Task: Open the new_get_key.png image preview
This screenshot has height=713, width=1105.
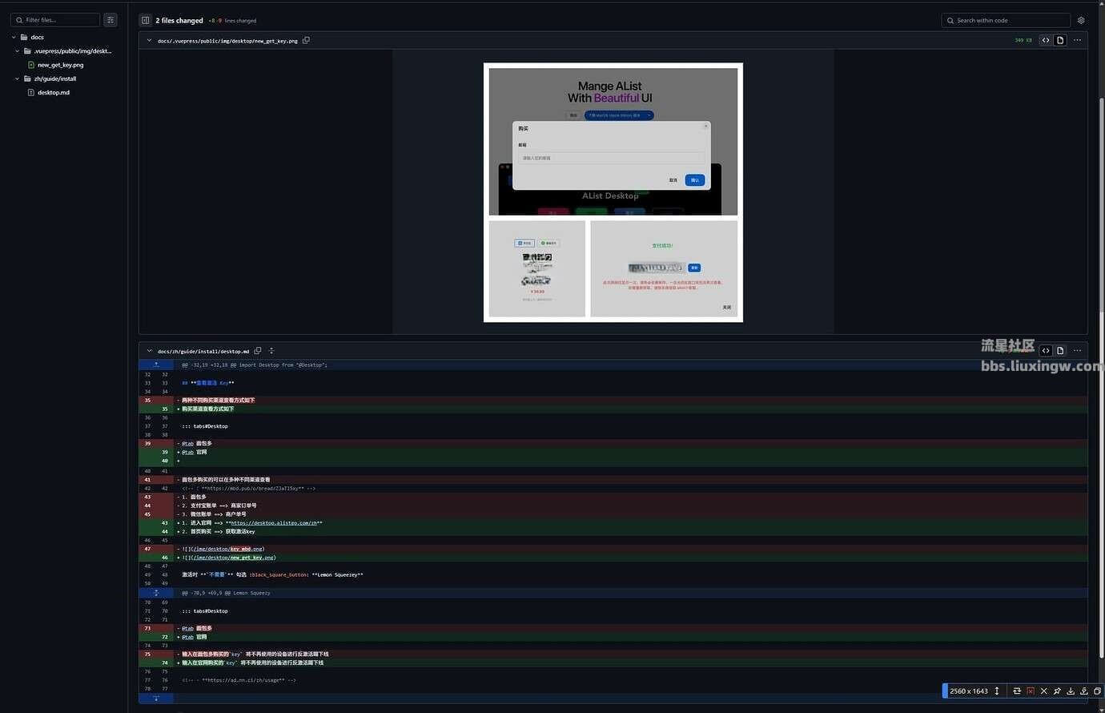Action: 613,192
